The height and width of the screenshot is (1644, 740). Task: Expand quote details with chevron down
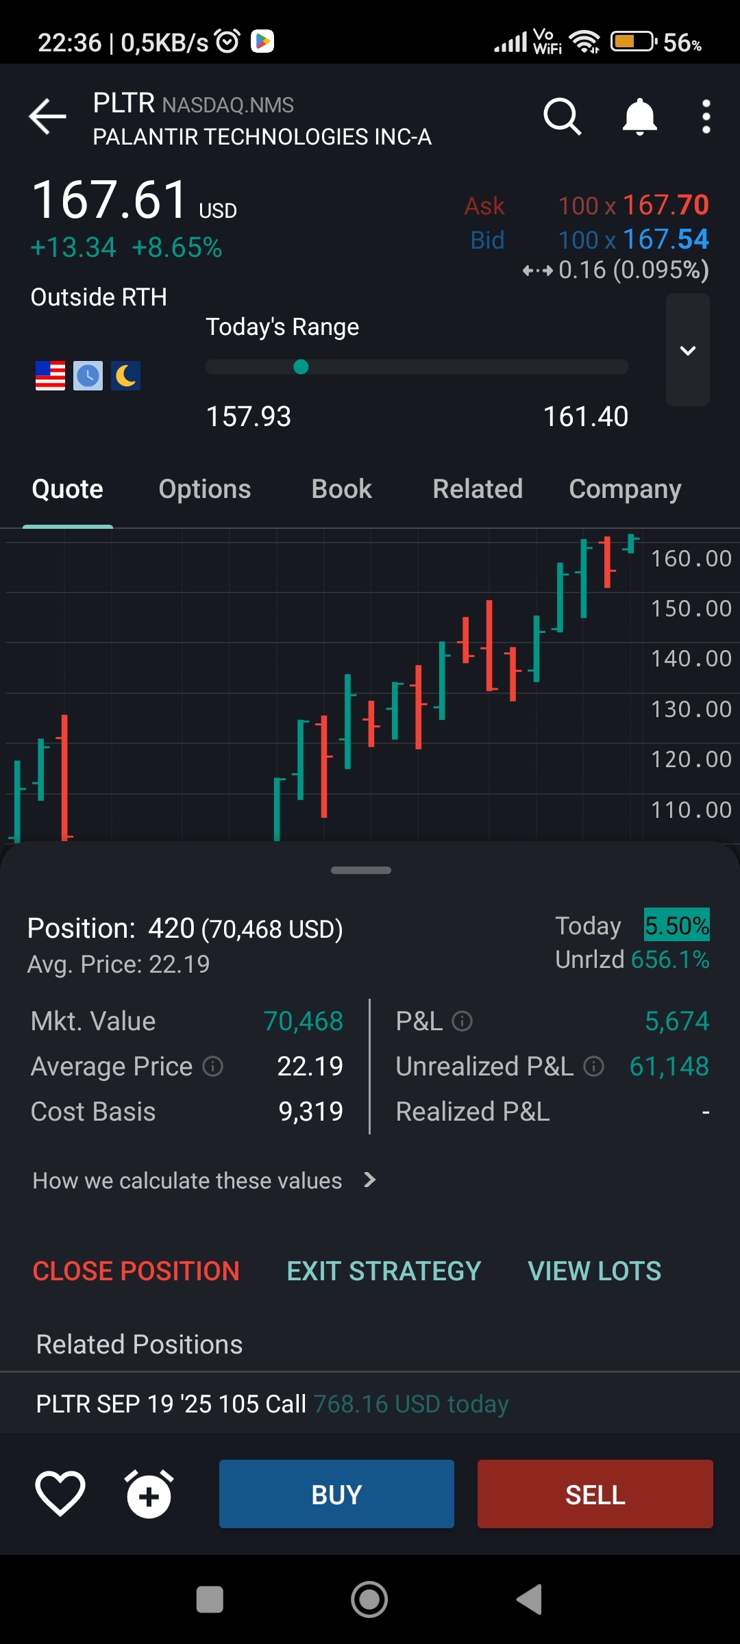point(687,350)
